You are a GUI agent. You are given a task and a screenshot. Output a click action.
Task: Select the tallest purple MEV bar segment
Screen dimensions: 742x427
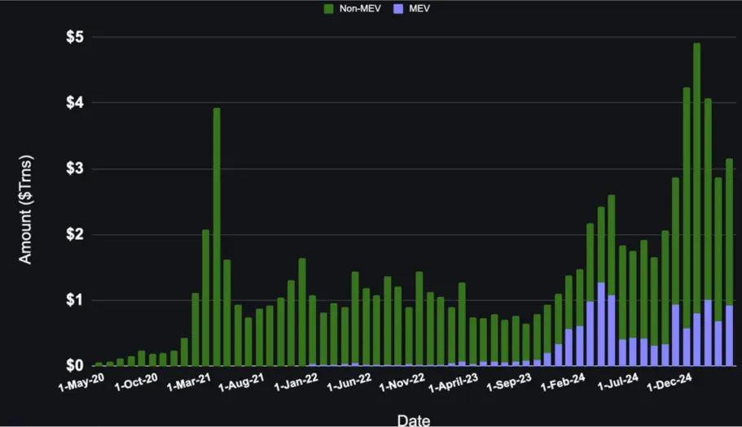coord(601,324)
